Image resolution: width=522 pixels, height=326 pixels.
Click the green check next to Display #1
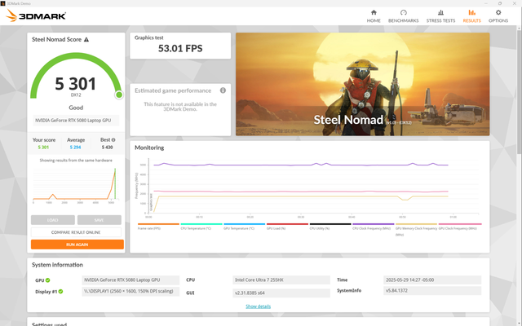[60, 292]
